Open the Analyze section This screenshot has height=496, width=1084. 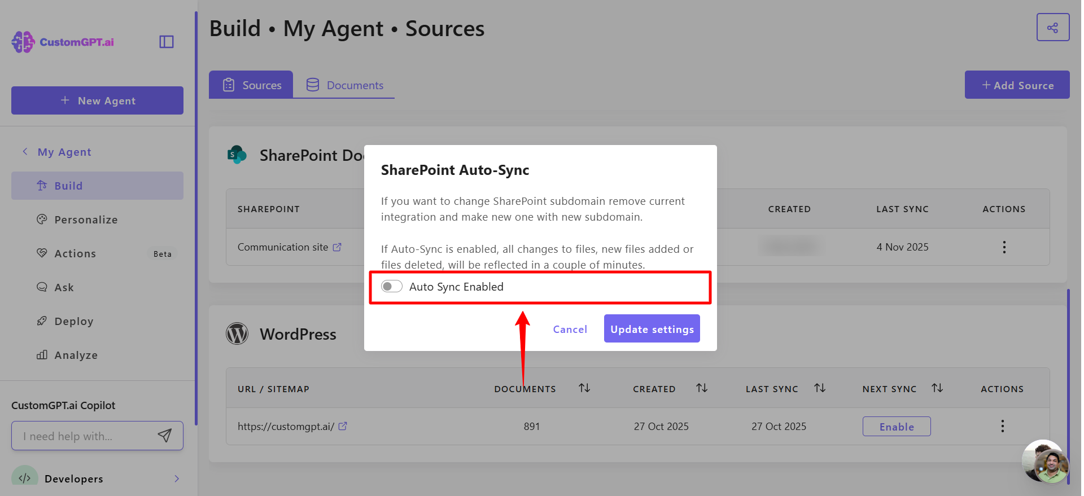97,355
